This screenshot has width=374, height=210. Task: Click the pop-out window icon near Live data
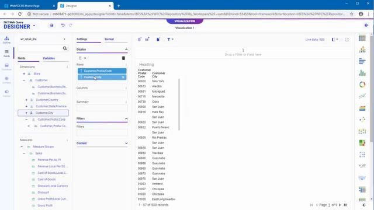coord(347,40)
